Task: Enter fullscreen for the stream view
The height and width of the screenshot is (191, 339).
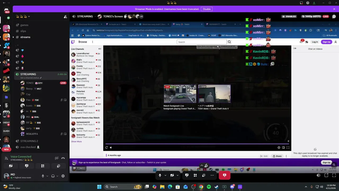Action: pyautogui.click(x=334, y=175)
